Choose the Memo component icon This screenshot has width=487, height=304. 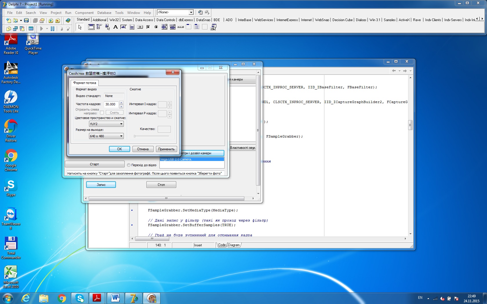[x=132, y=27]
